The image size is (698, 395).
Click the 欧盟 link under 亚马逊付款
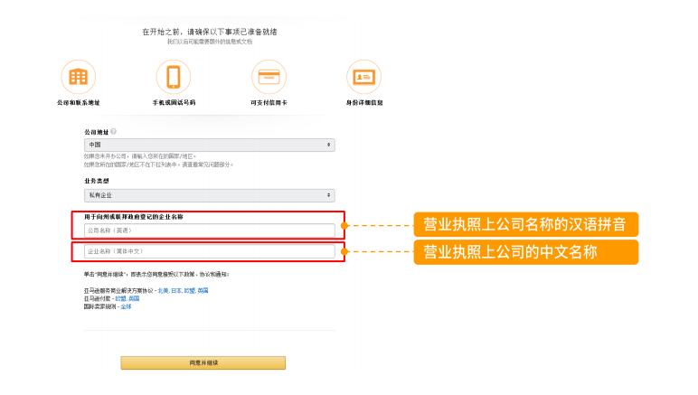[x=120, y=298]
